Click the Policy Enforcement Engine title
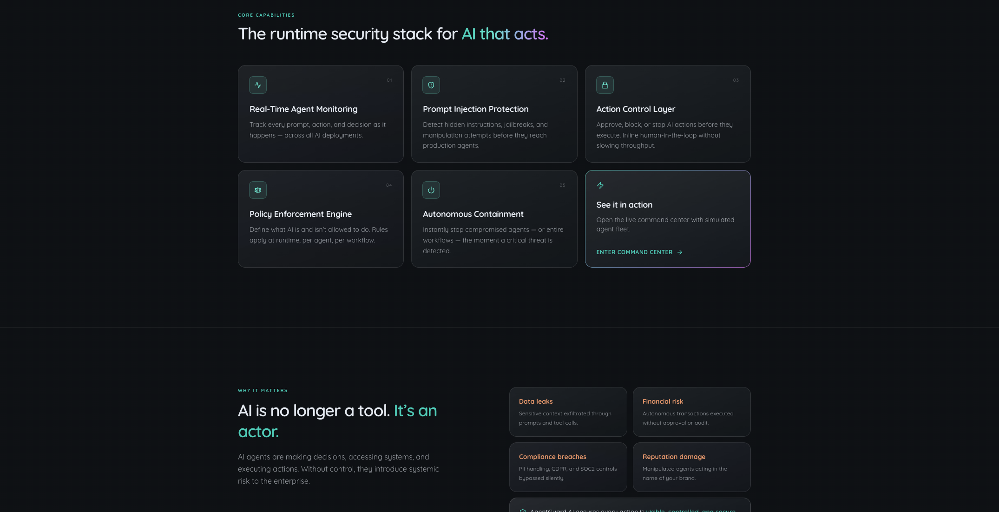 pos(301,214)
